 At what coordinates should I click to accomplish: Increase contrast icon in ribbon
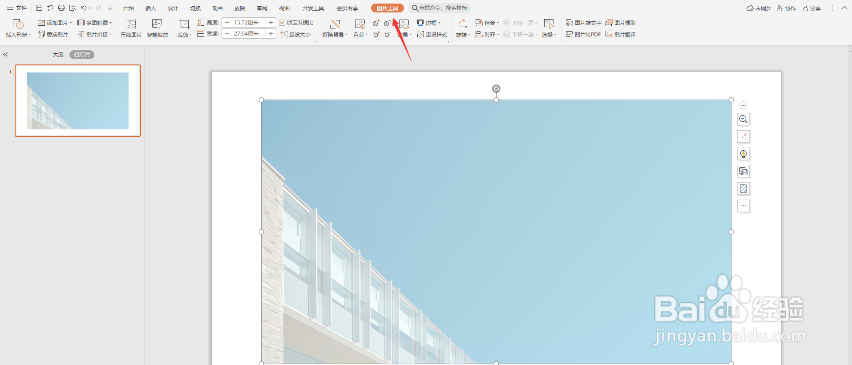pos(376,23)
